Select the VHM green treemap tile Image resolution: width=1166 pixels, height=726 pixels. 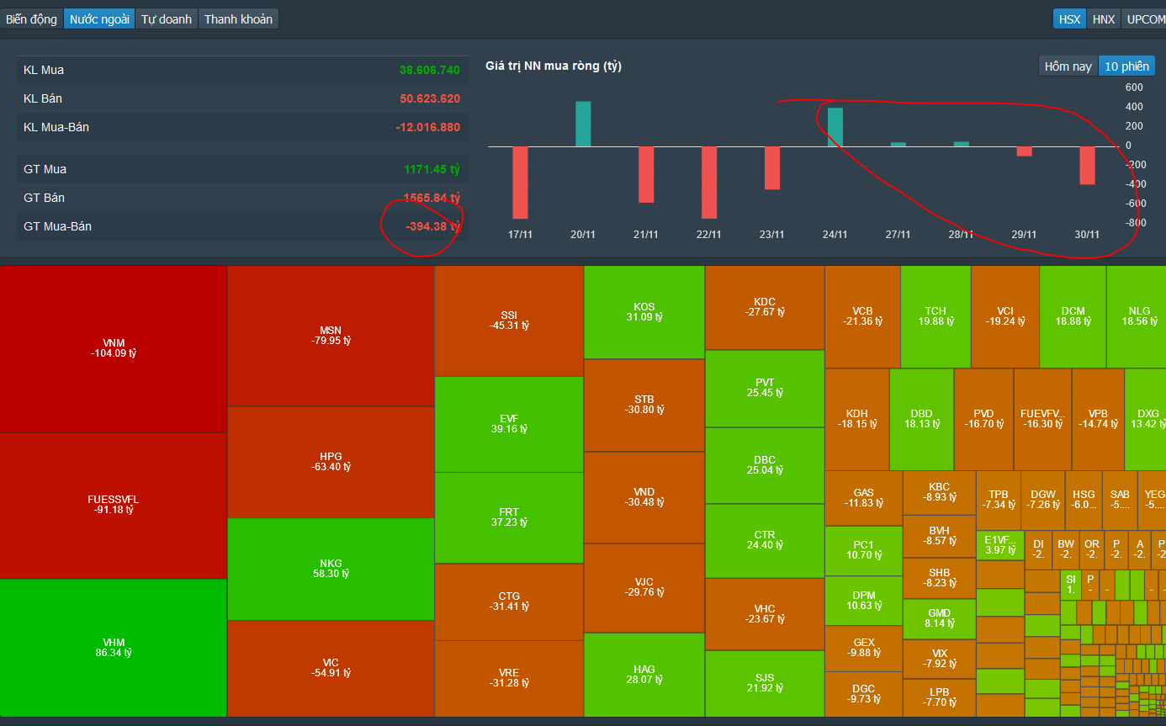click(x=114, y=648)
